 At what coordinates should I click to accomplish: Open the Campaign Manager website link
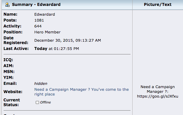click(82, 92)
